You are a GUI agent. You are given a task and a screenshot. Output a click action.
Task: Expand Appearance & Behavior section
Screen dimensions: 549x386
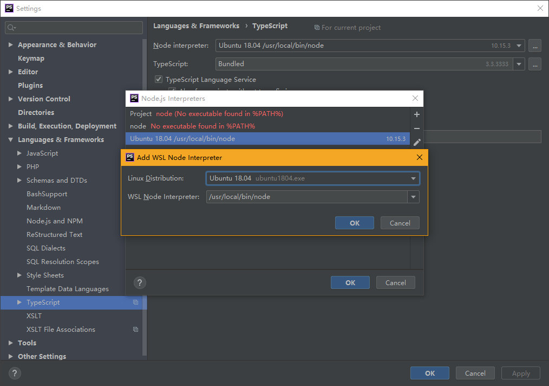[10, 44]
